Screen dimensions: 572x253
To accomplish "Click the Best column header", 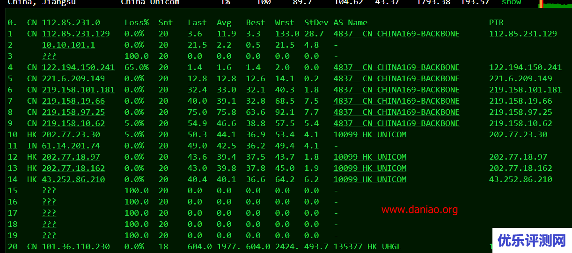I will coord(256,22).
